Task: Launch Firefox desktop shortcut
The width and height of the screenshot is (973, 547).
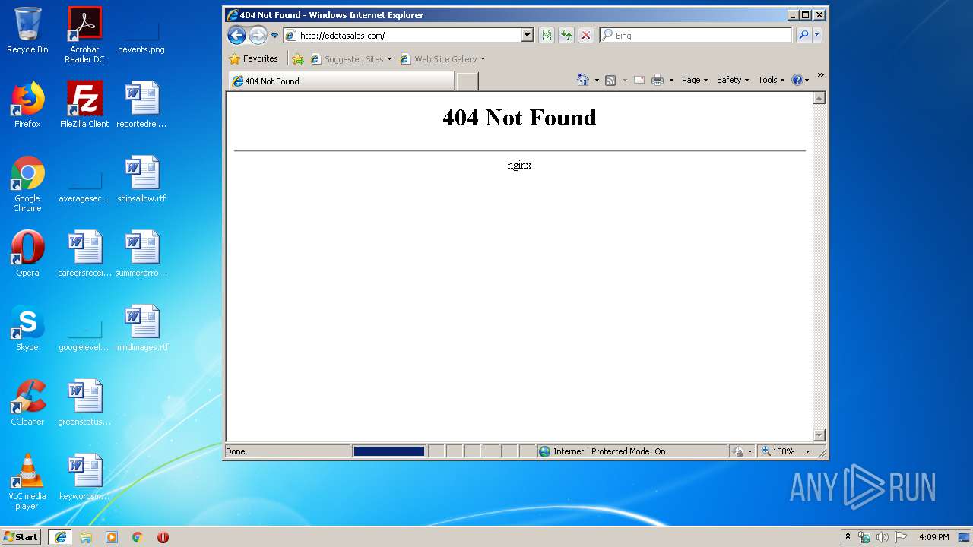Action: tap(27, 105)
